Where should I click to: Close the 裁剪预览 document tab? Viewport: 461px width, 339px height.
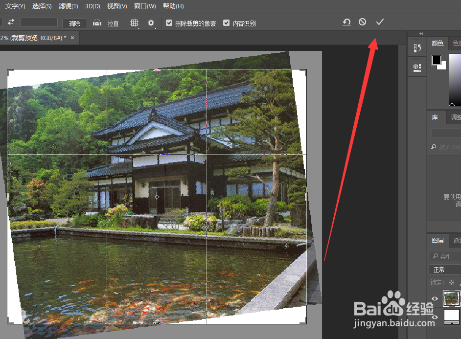pyautogui.click(x=72, y=38)
